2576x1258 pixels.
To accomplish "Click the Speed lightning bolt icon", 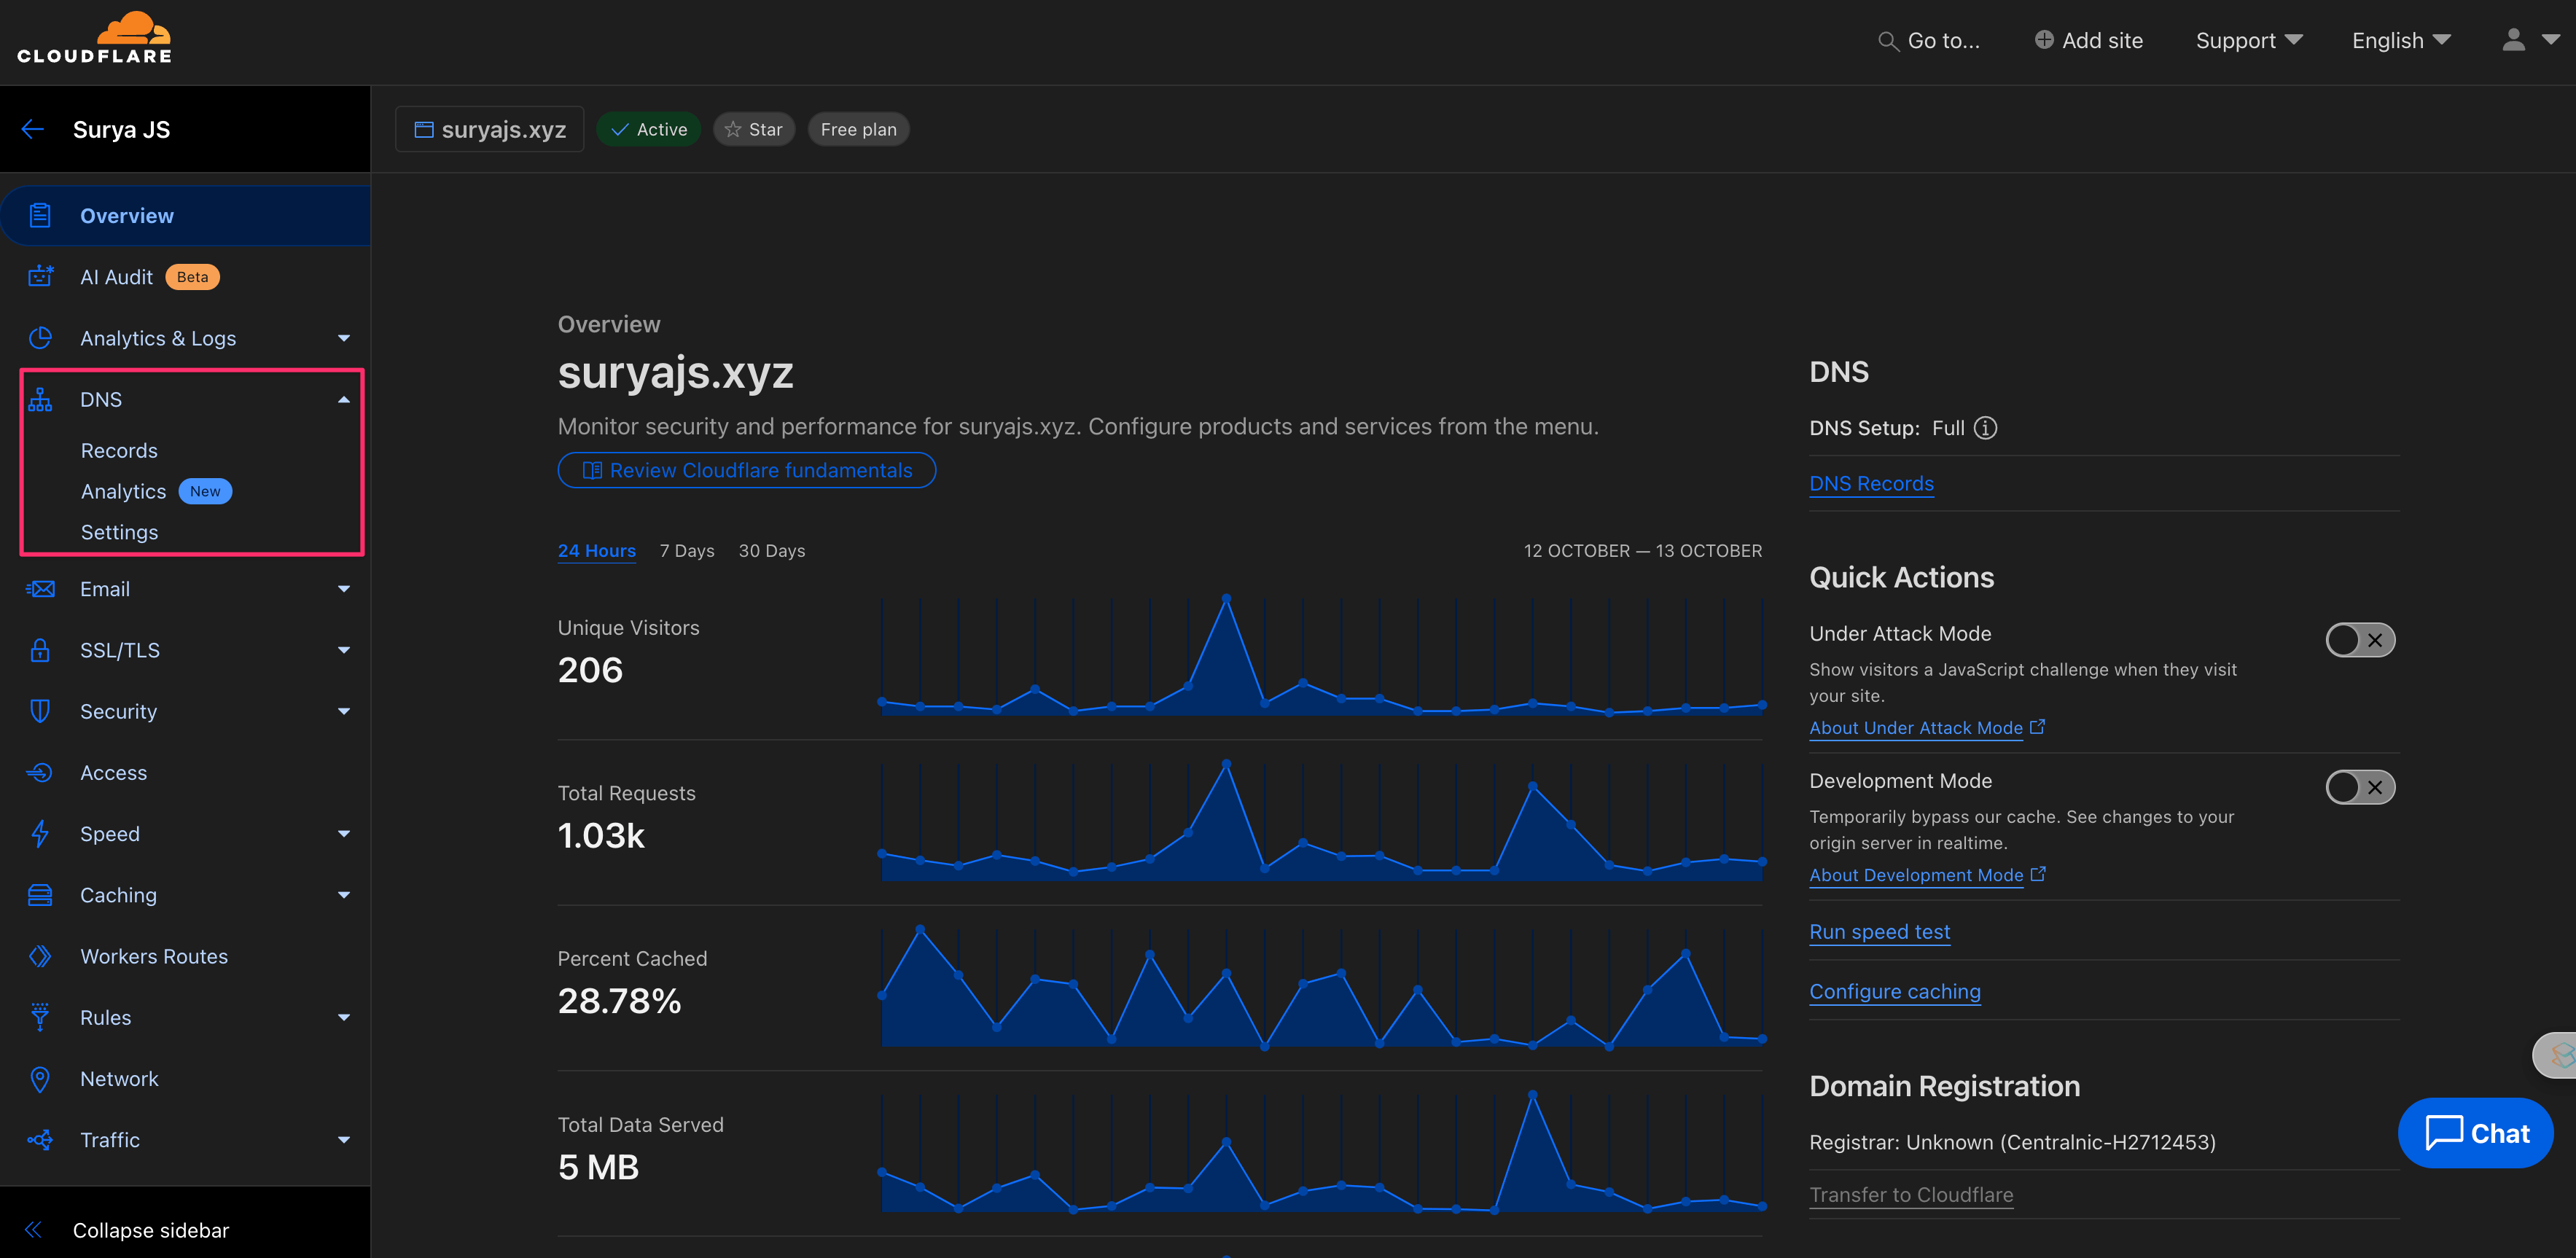I will point(40,833).
